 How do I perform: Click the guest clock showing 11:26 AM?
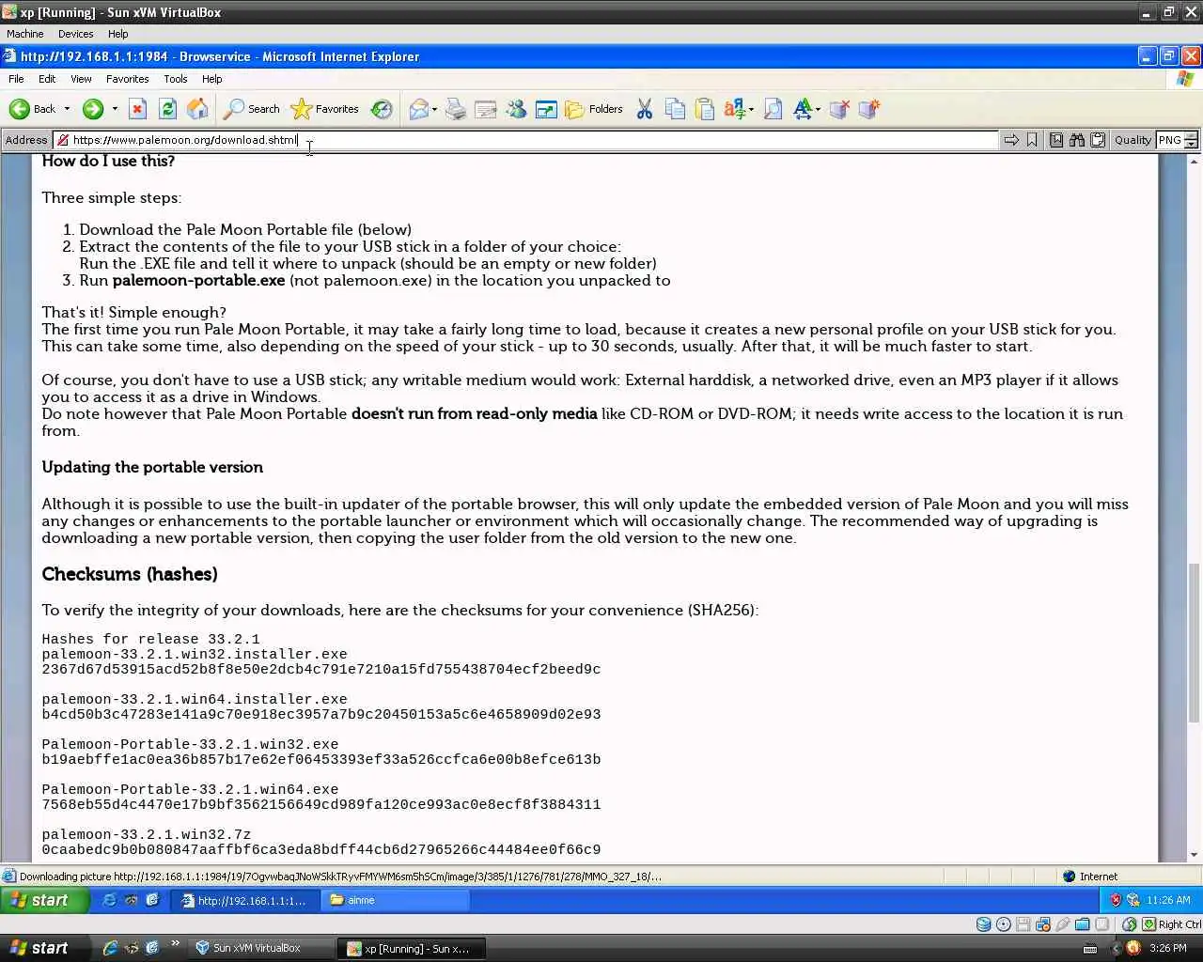point(1168,900)
